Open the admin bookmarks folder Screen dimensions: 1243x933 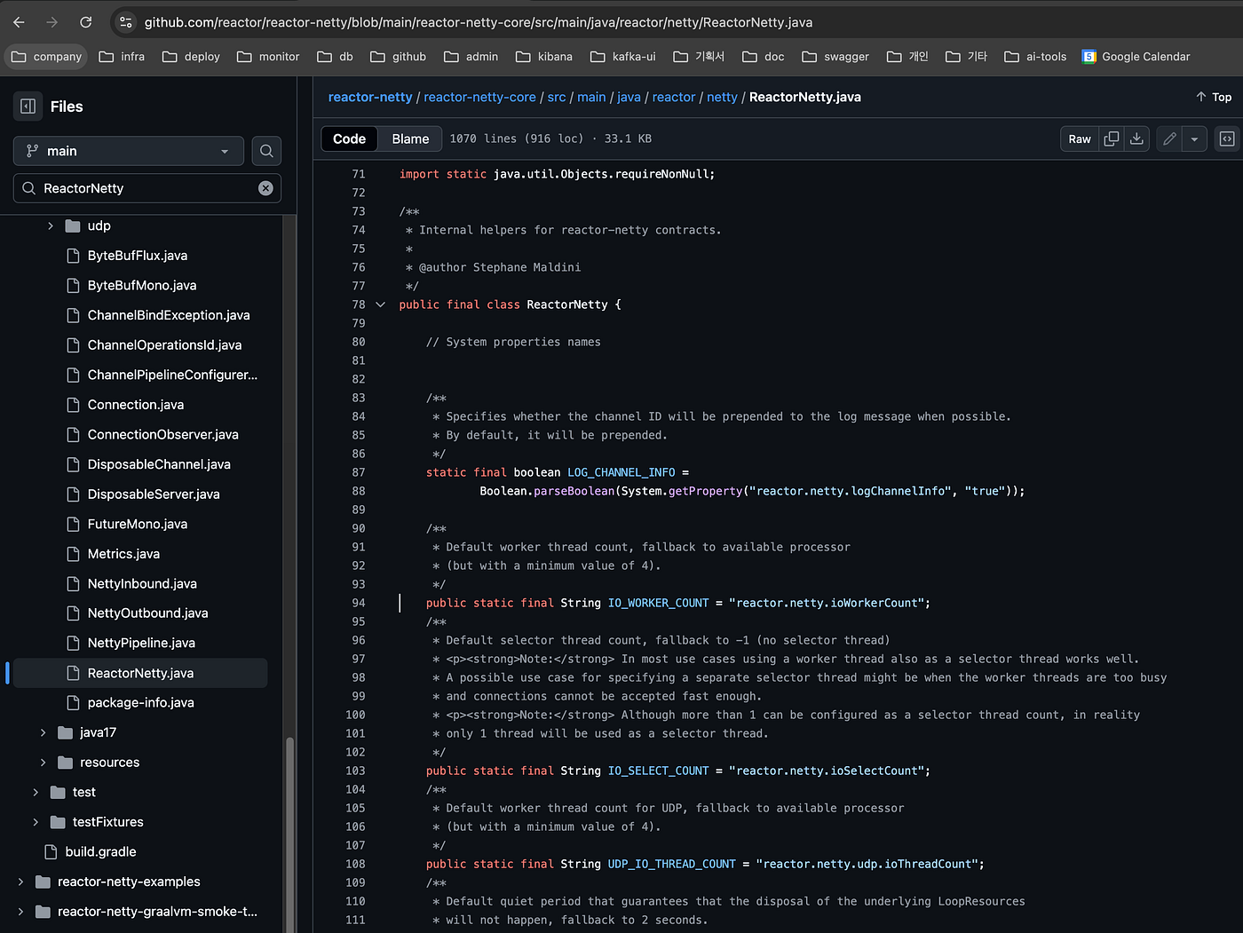[471, 57]
